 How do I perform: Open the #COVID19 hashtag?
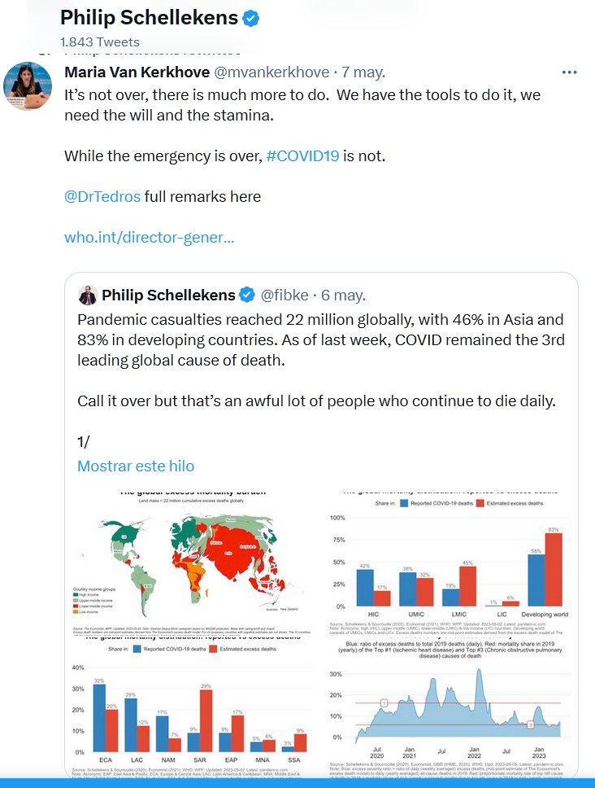(302, 155)
